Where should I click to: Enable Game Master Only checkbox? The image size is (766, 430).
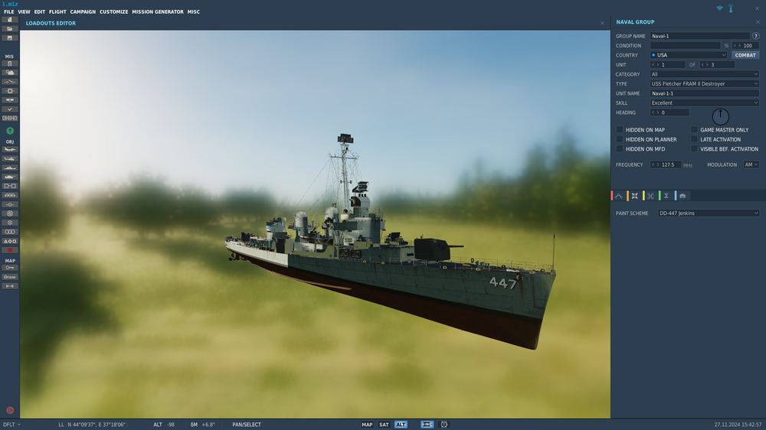point(694,130)
